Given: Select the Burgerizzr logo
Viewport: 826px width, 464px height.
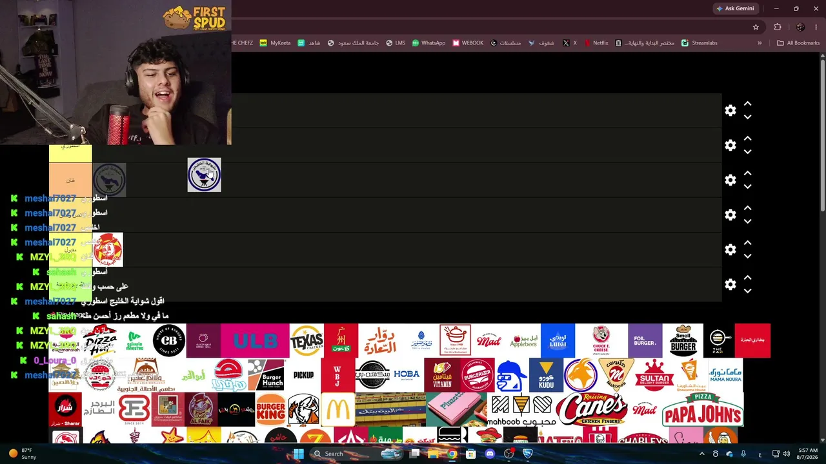Looking at the screenshot, I should click(478, 375).
